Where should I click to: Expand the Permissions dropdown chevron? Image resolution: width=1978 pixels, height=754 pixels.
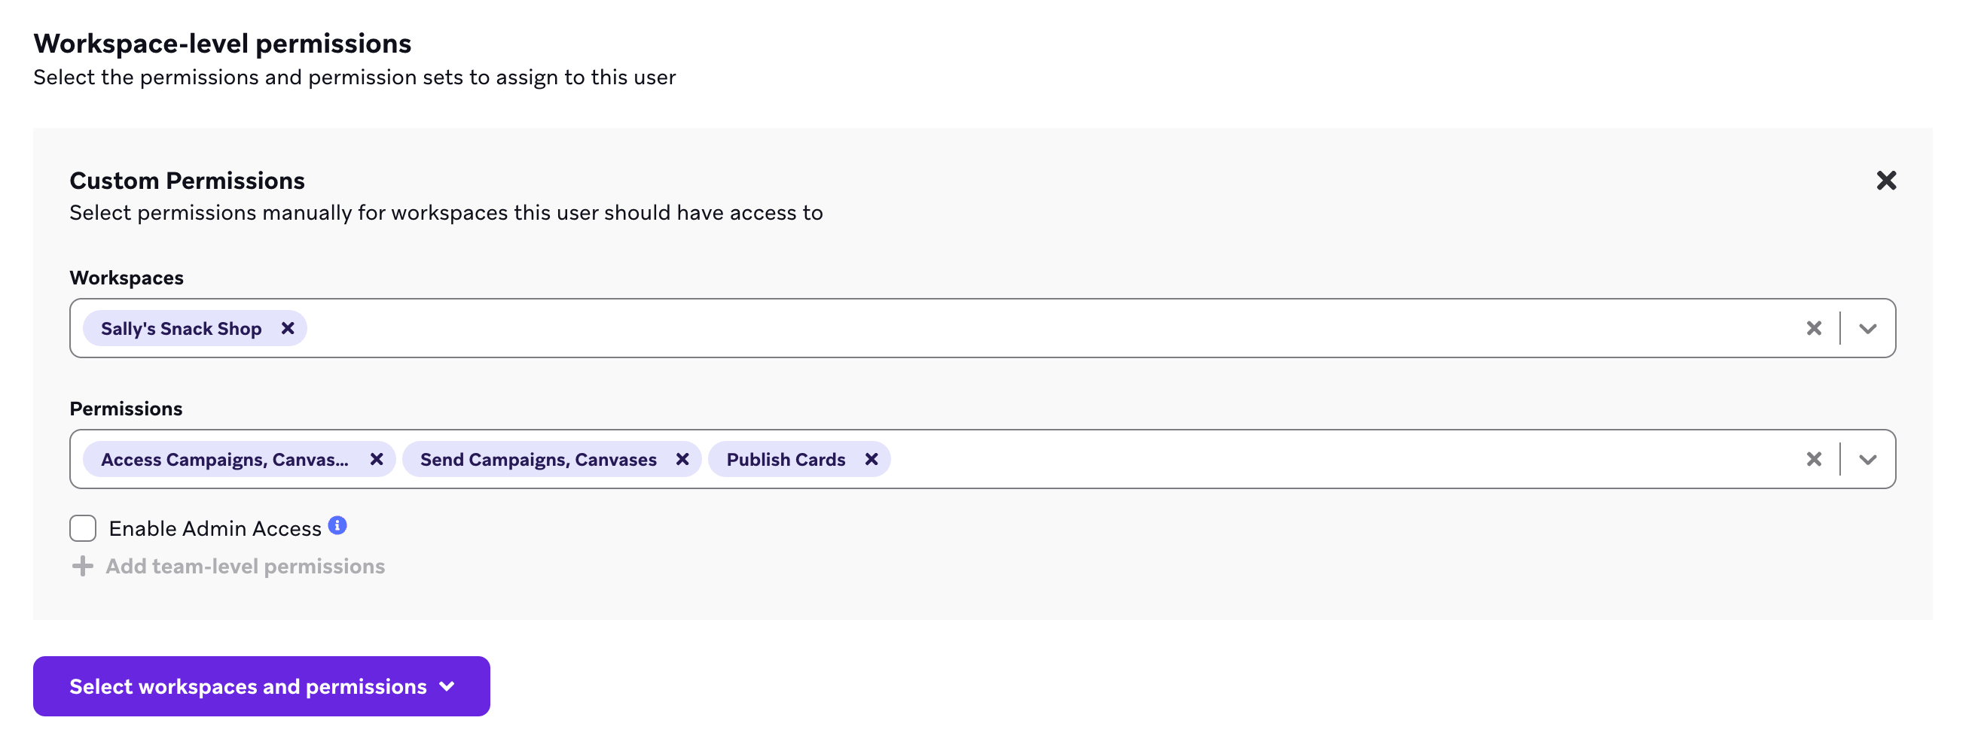click(1867, 460)
